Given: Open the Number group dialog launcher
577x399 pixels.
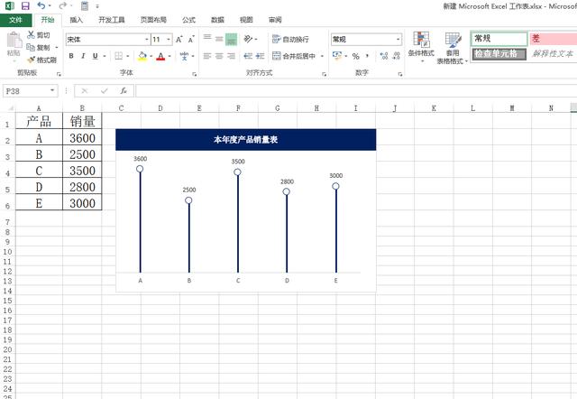Looking at the screenshot, I should tap(400, 74).
